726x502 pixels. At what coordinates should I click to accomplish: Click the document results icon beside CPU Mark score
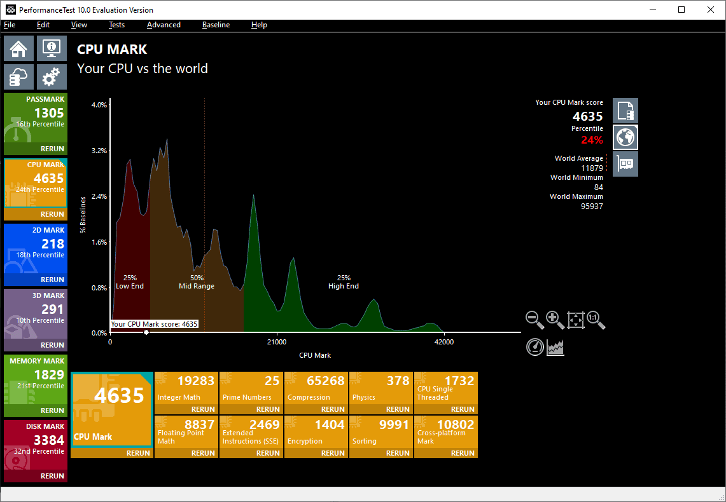(x=625, y=111)
